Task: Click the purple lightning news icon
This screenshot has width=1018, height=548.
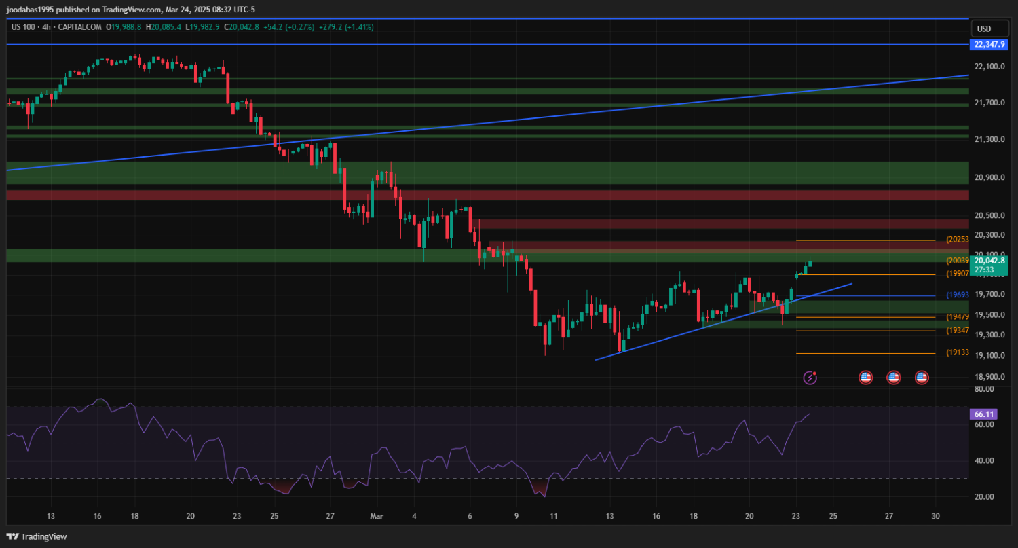Action: click(810, 378)
